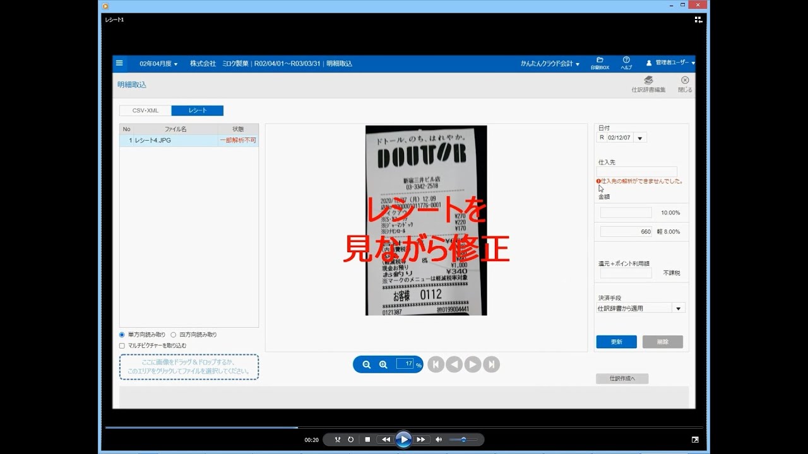Expand the かんたんクラウド会計 dropdown

(x=550, y=64)
